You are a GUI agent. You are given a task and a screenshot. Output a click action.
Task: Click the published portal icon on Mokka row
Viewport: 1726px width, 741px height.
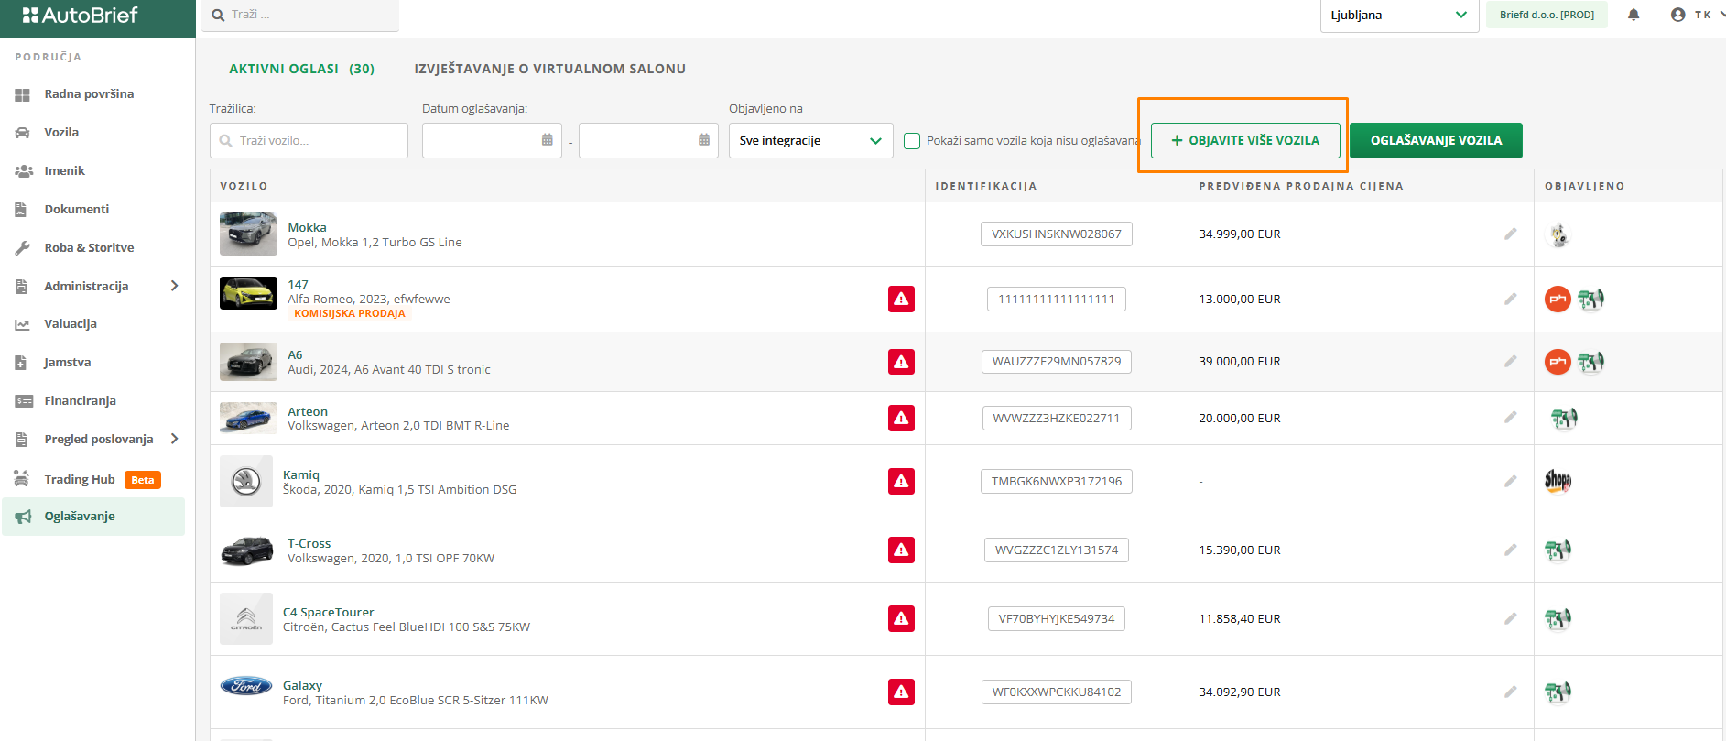click(1558, 234)
